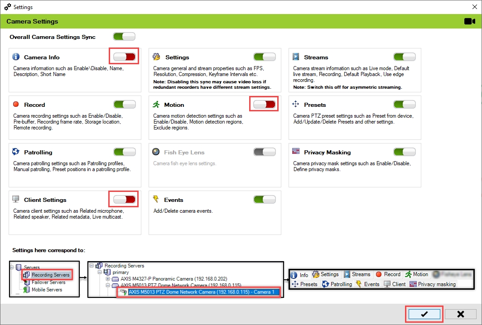Click the Streams film icon
Screen dimensions: 482x325
[x=296, y=57]
